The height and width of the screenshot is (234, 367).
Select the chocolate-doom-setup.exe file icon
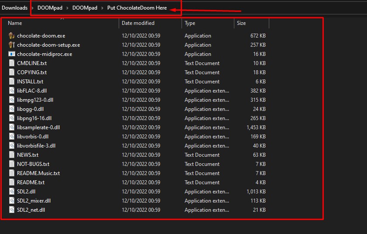pos(11,45)
